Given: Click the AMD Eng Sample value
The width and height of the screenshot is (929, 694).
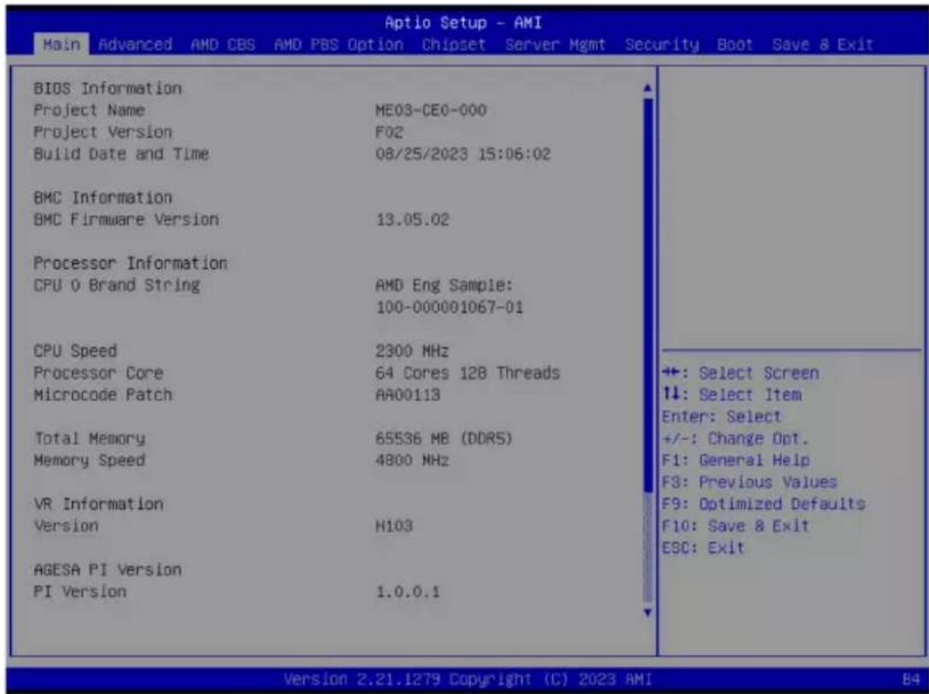Looking at the screenshot, I should coord(444,285).
